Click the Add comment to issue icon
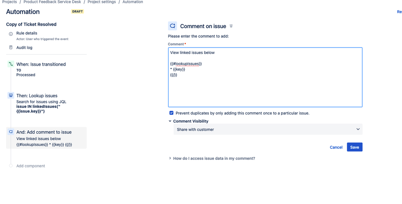The image size is (402, 204). tap(11, 132)
